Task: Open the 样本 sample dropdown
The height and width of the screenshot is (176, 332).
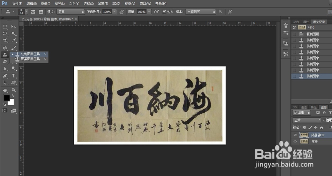Action: 201,12
